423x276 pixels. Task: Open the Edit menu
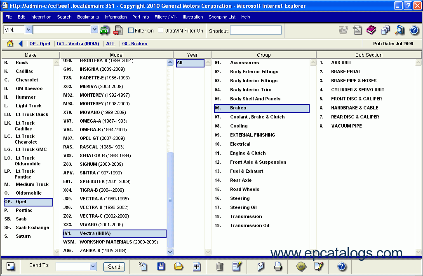(x=21, y=17)
